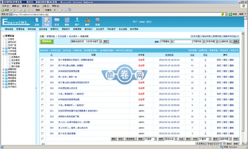Tick the checkbox for row ID 313
The height and width of the screenshot is (149, 248).
pyautogui.click(x=42, y=105)
